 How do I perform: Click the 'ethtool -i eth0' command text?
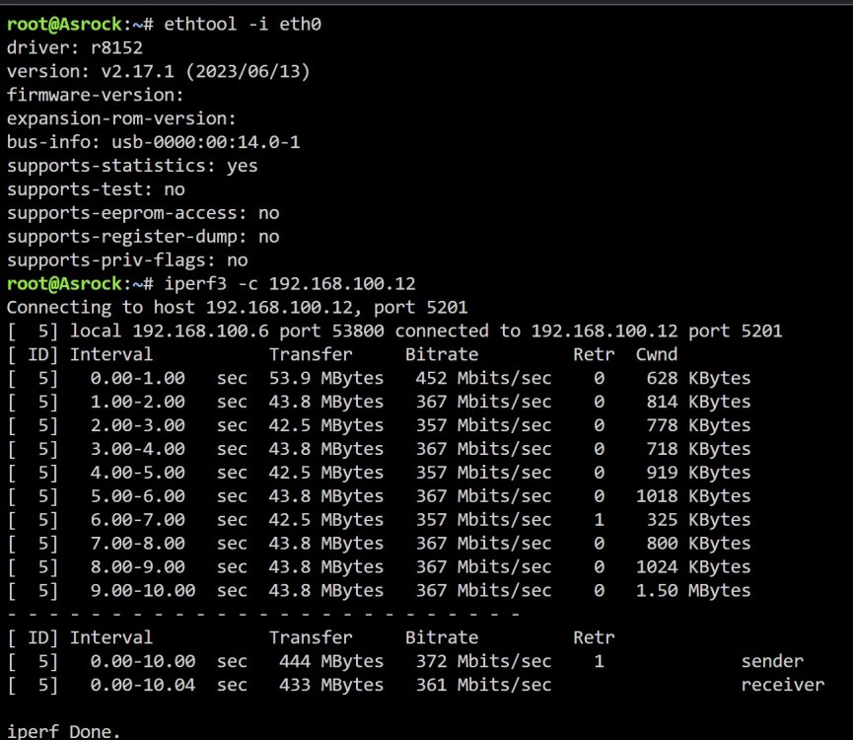click(x=242, y=25)
